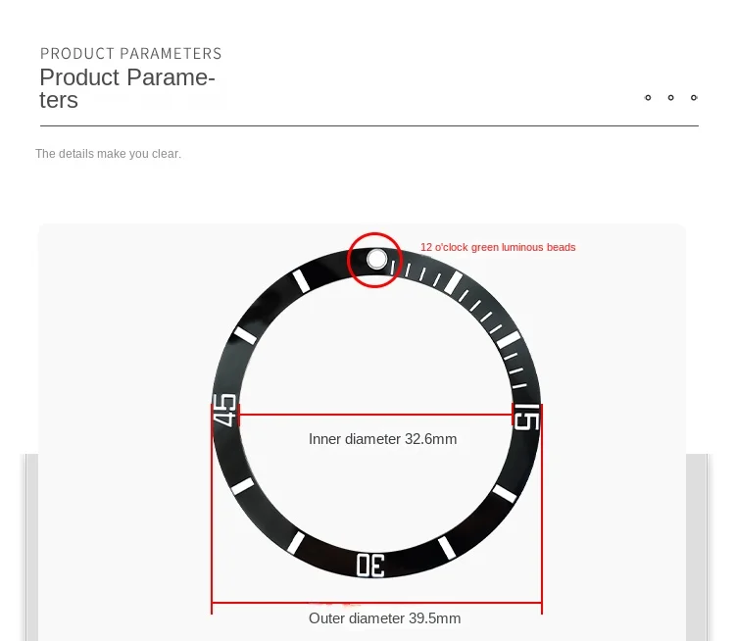Click the '12 o'clock green luminous beads' label

[498, 247]
